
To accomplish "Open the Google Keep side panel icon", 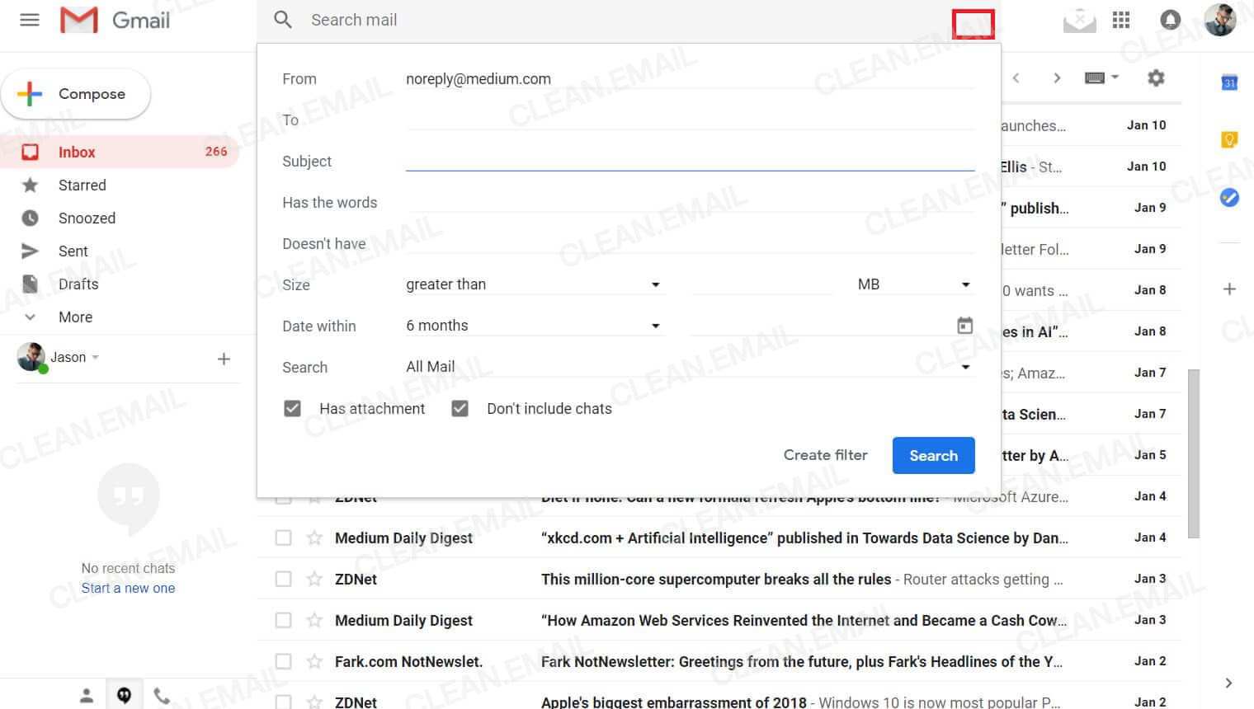I will tap(1229, 139).
